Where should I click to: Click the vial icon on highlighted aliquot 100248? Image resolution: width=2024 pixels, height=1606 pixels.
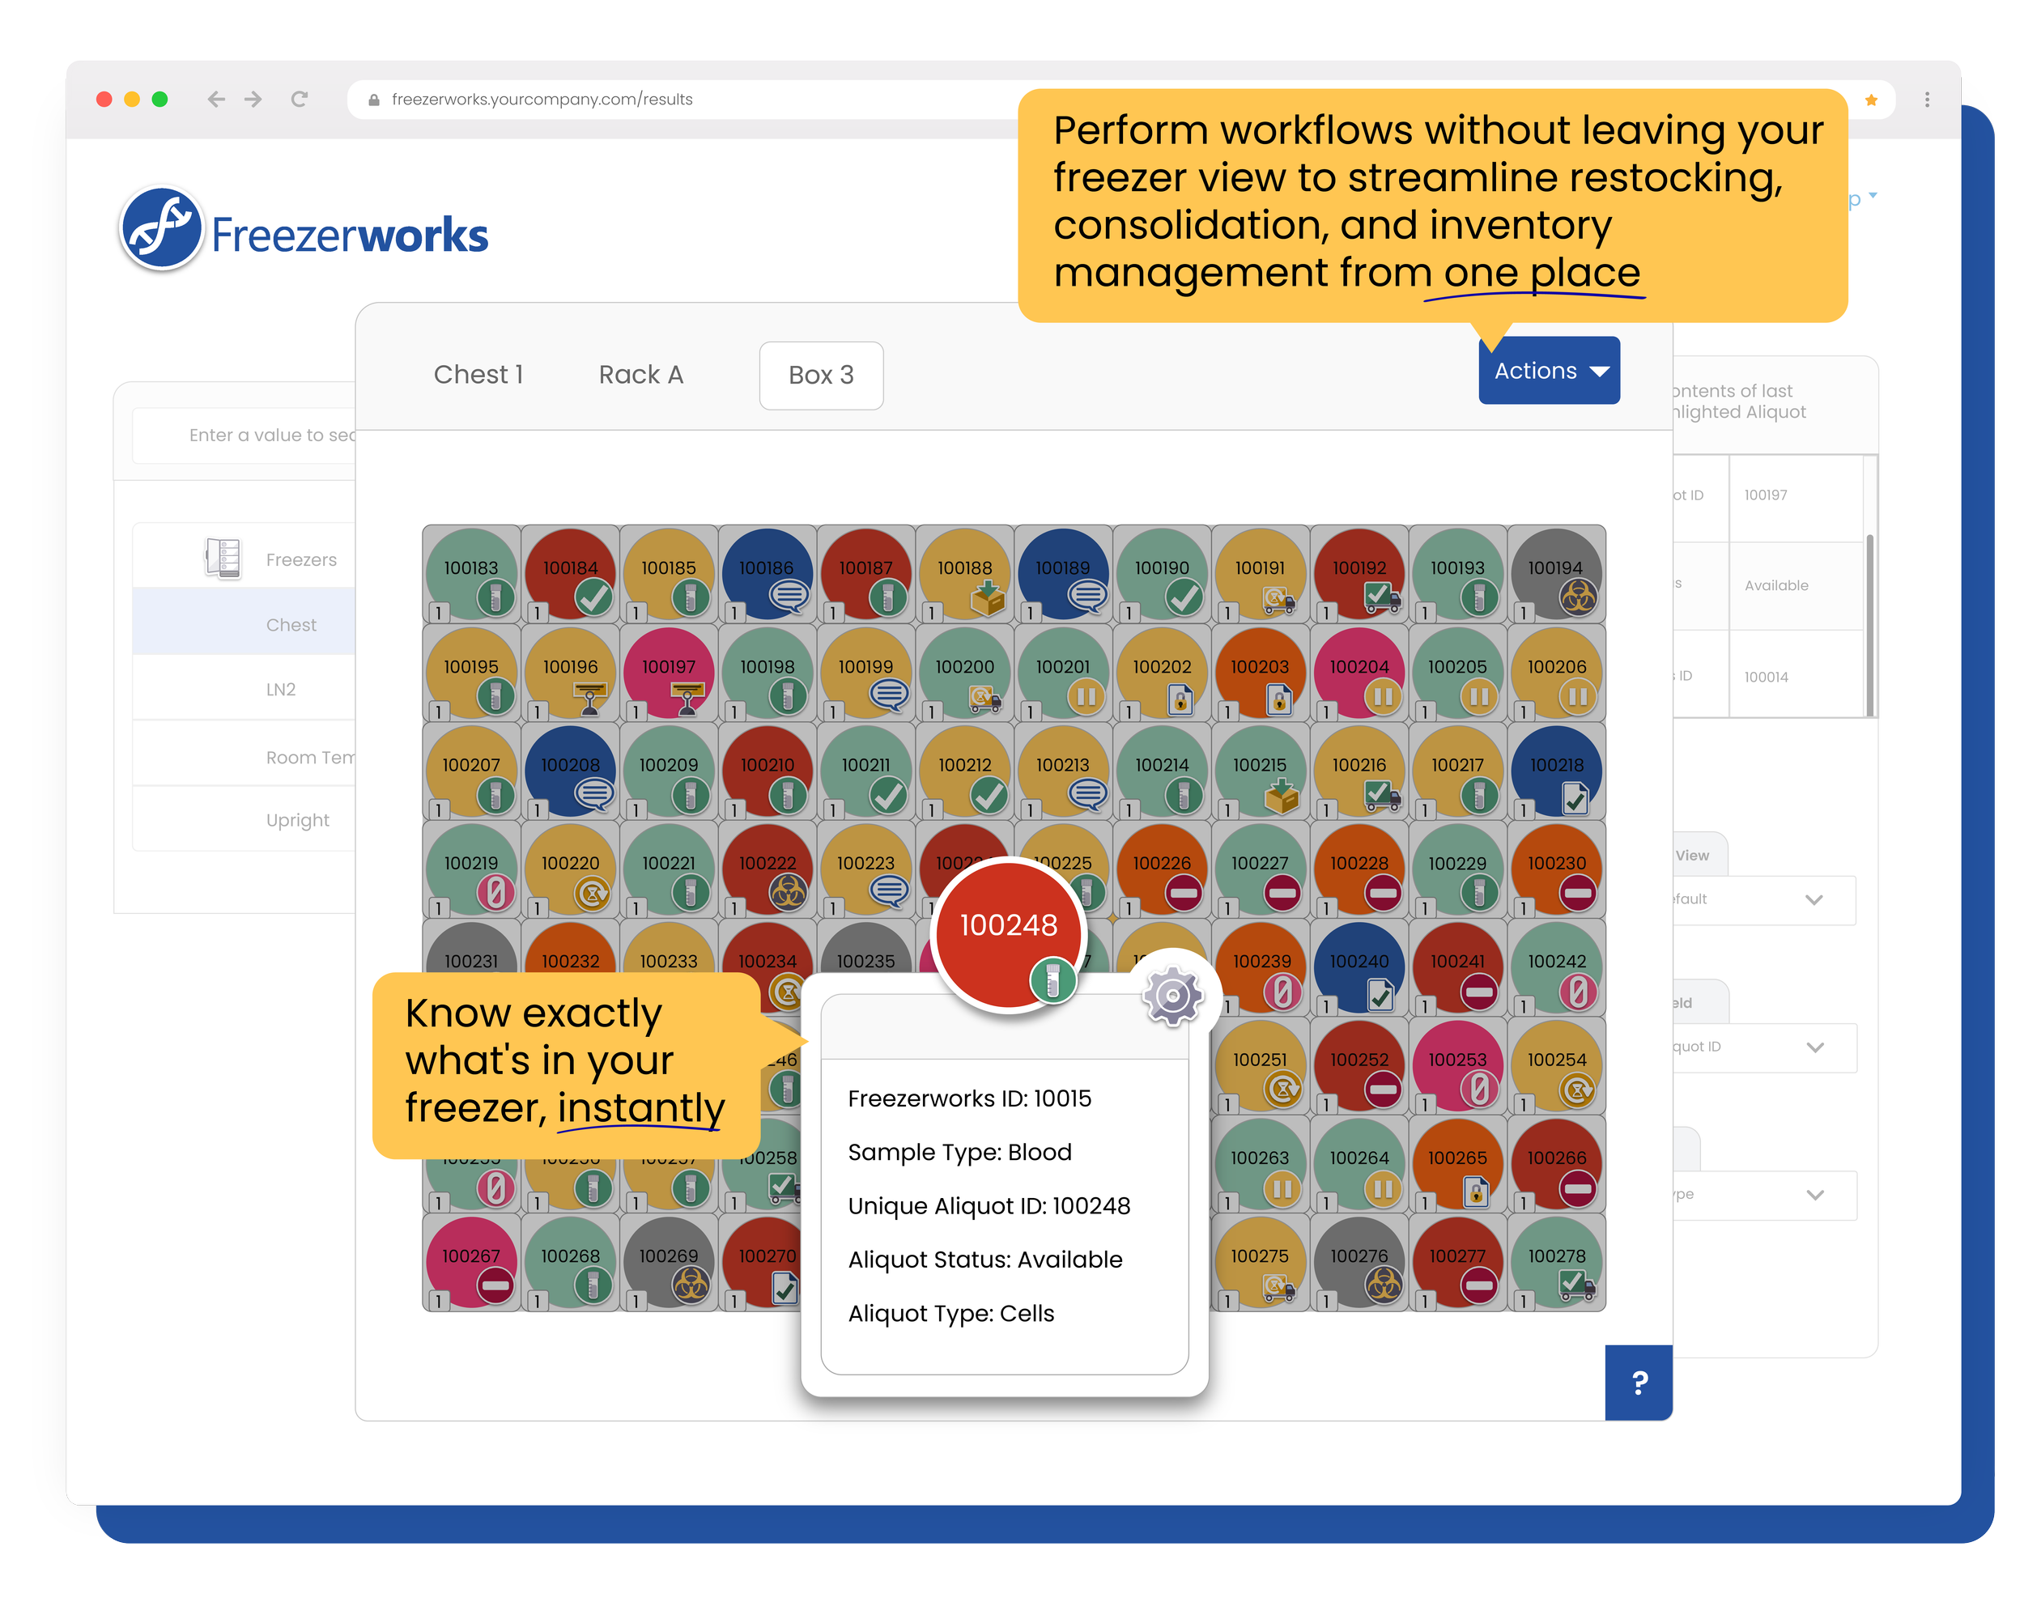tap(1052, 980)
